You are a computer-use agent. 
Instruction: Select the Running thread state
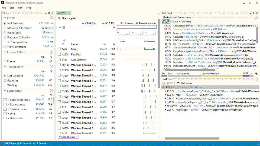pos(5,81)
